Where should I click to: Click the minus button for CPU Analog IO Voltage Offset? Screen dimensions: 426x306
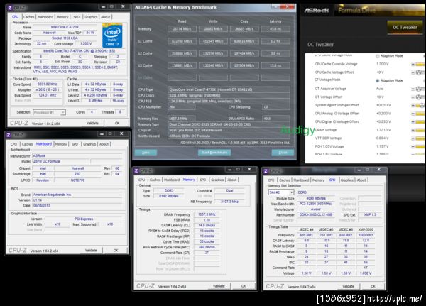(x=413, y=114)
